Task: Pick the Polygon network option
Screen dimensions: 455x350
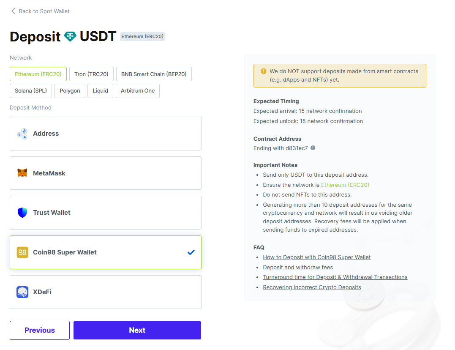Action: click(x=70, y=91)
